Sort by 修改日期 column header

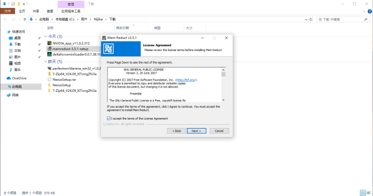click(123, 28)
